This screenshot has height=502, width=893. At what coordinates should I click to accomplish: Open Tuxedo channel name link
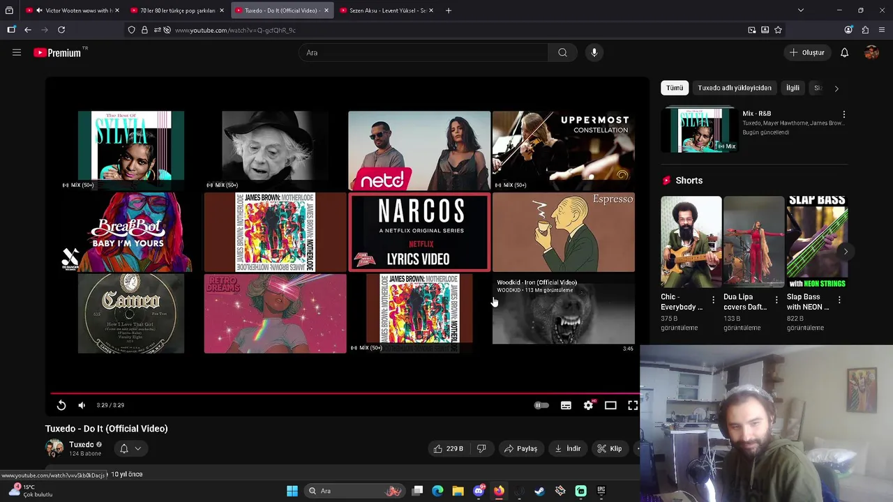pos(81,444)
